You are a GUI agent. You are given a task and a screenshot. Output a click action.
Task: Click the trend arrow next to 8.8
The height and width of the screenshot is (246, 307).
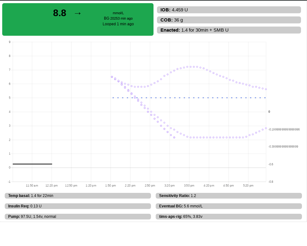(x=77, y=13)
